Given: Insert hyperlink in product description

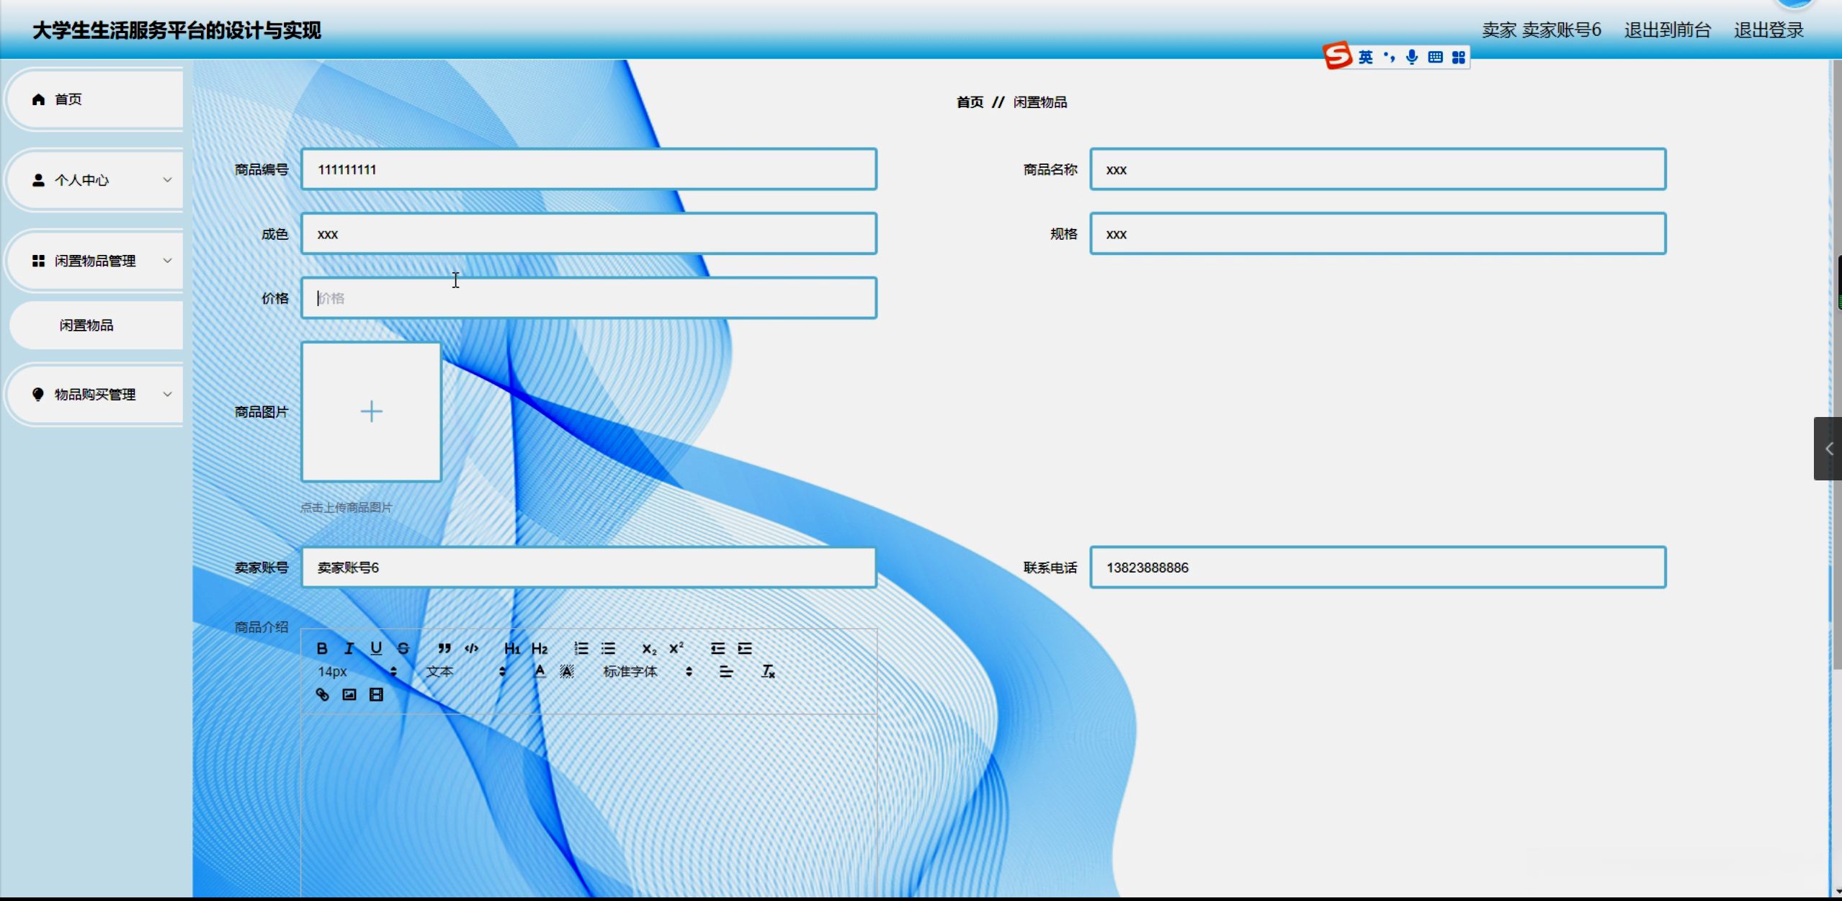Looking at the screenshot, I should pos(322,694).
